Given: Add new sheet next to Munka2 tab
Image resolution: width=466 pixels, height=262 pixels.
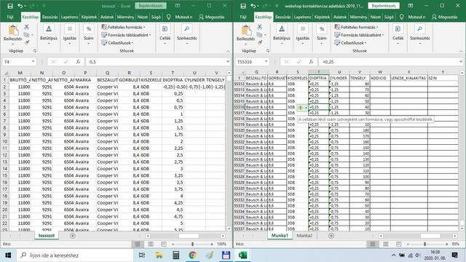Looking at the screenshot, I should (331, 236).
